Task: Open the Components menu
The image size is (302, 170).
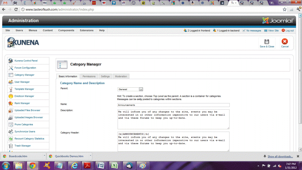Action: coord(66,30)
